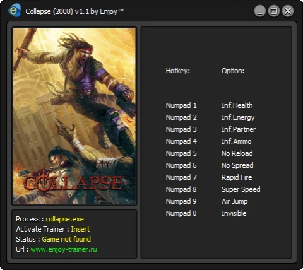Screen dimensions: 303x270
Task: Click the 'Numpad 8' hotkey label
Action: [181, 189]
